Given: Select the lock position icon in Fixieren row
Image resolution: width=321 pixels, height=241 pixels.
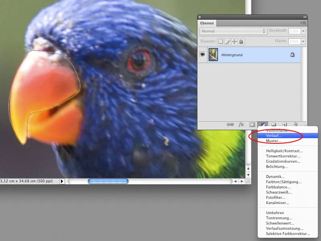Looking at the screenshot, I should pyautogui.click(x=235, y=41).
